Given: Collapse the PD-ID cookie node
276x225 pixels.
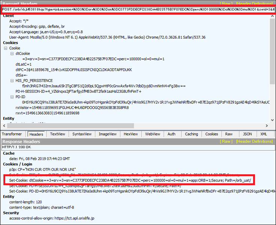Looking at the screenshot, I should point(12,97).
